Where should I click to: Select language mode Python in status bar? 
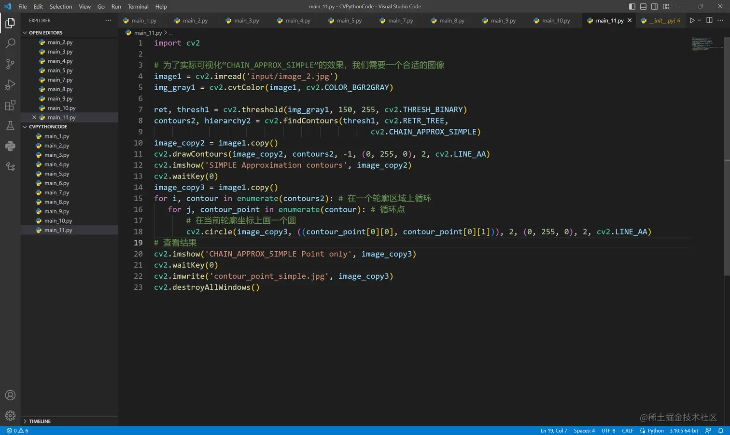[656, 431]
